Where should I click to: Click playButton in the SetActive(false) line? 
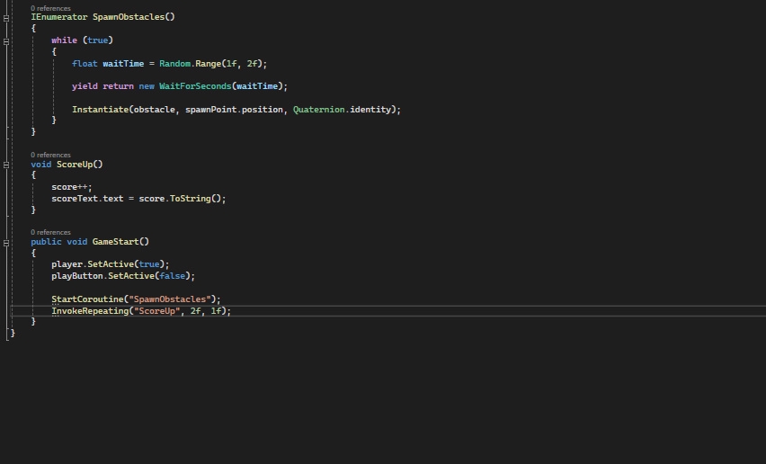(x=76, y=276)
